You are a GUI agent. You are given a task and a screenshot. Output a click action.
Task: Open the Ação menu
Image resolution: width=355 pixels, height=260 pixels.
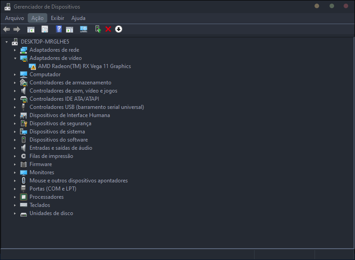[37, 18]
